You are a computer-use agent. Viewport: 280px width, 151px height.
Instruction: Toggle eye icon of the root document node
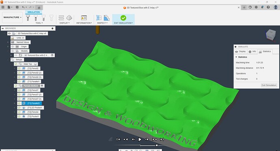9,34
